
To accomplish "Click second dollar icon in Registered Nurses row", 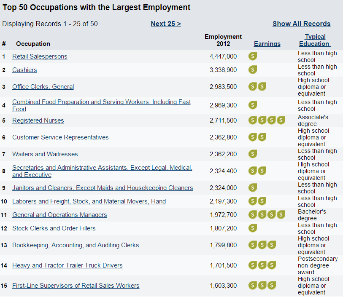I will click(x=262, y=120).
